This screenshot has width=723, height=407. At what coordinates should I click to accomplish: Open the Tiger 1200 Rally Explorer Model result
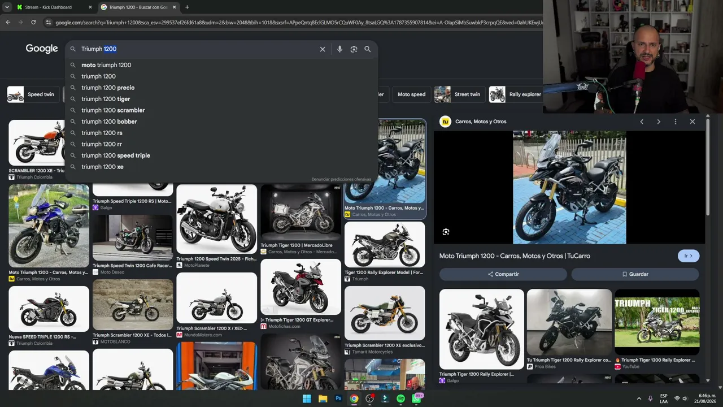pos(385,244)
